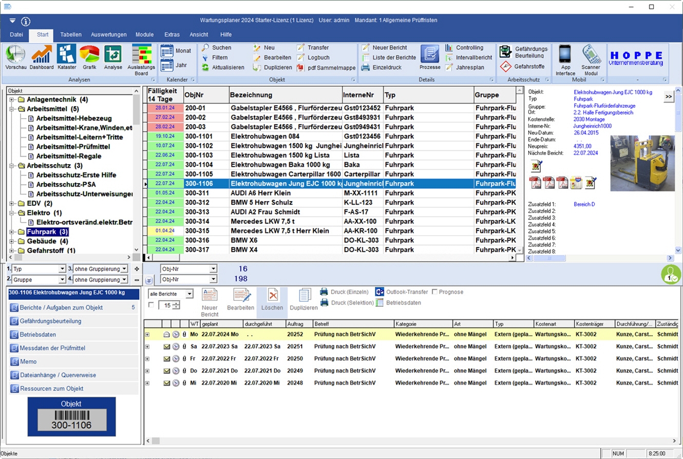
Task: Click the forklift photo thumbnail
Action: (x=642, y=163)
